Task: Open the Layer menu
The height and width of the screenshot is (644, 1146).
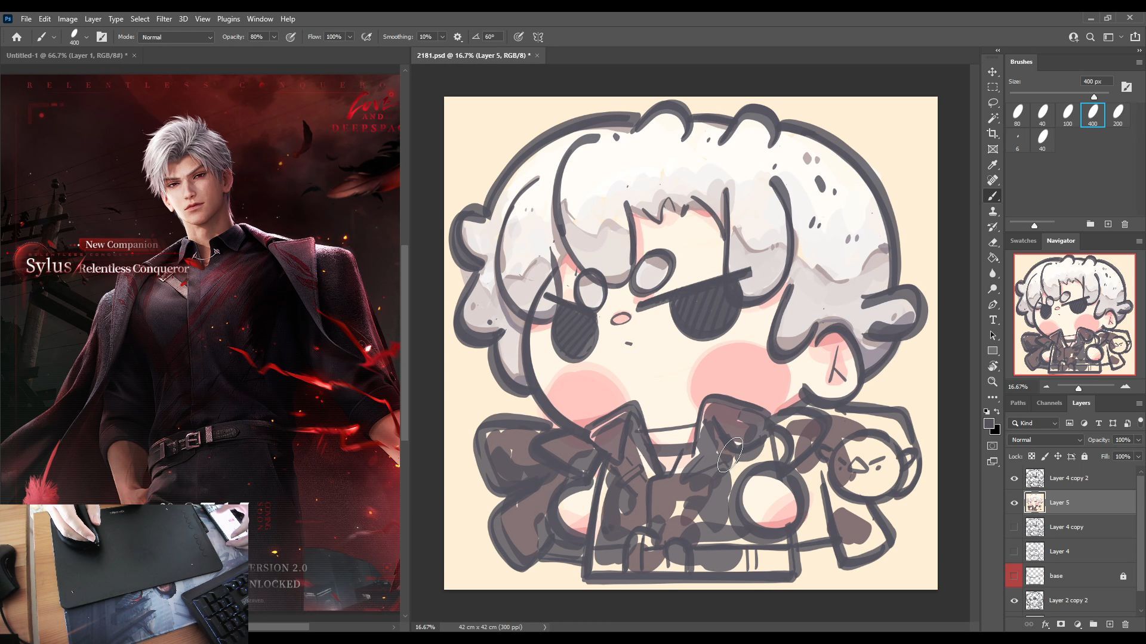Action: 93,19
